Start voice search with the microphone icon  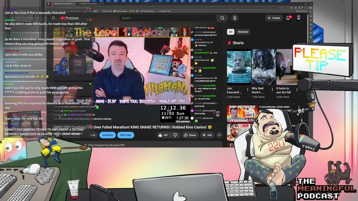click(x=235, y=18)
